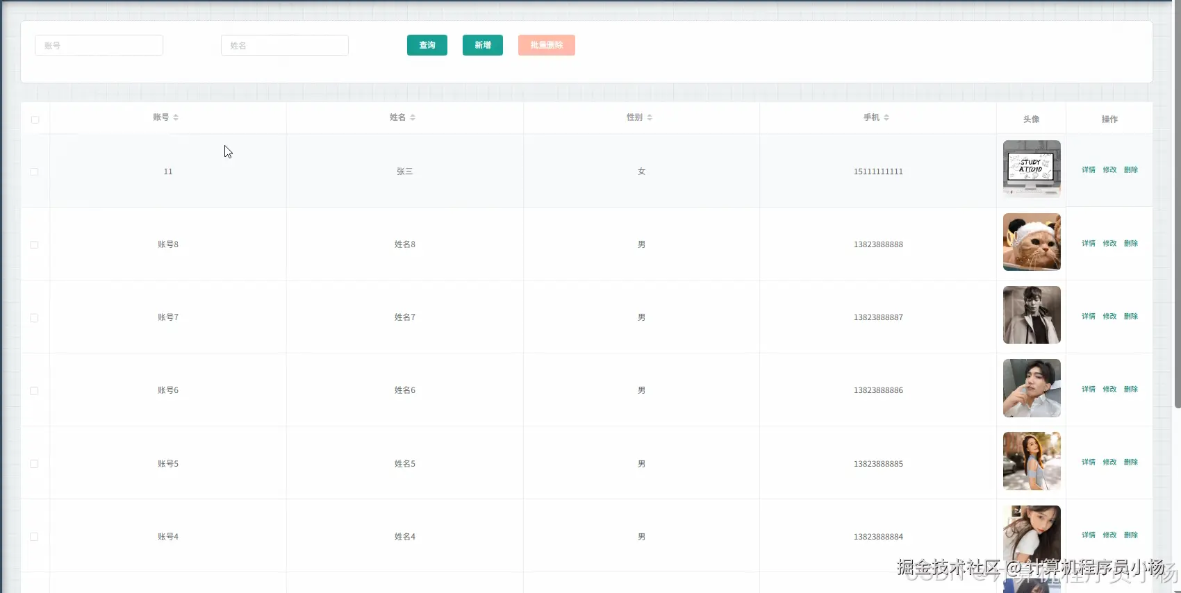Select phone number 13823888887 cell
Screen dimensions: 1181x593
coord(878,317)
